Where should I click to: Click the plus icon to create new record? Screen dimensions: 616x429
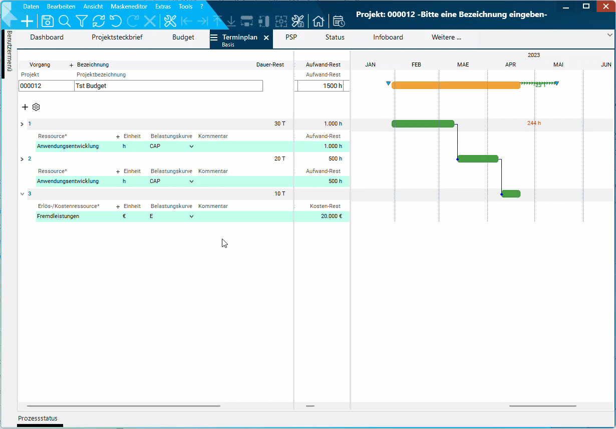[x=27, y=21]
